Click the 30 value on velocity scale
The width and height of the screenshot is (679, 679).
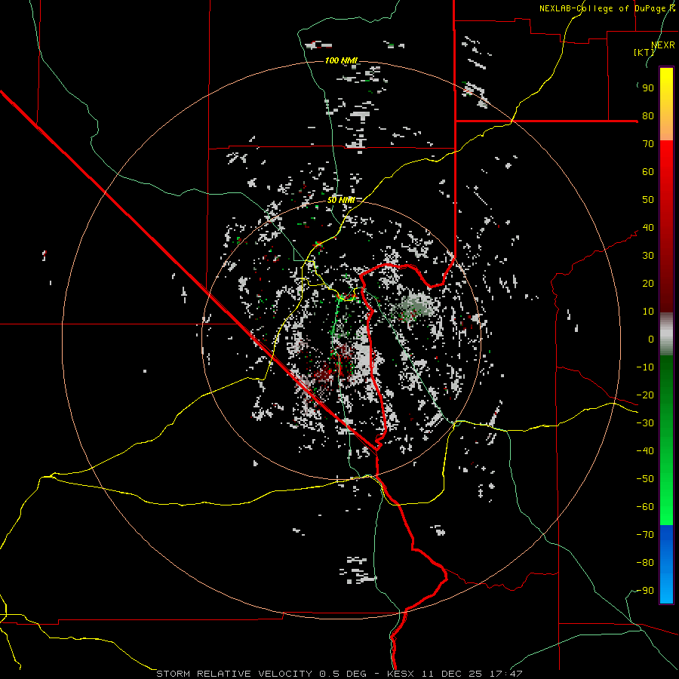pos(648,256)
